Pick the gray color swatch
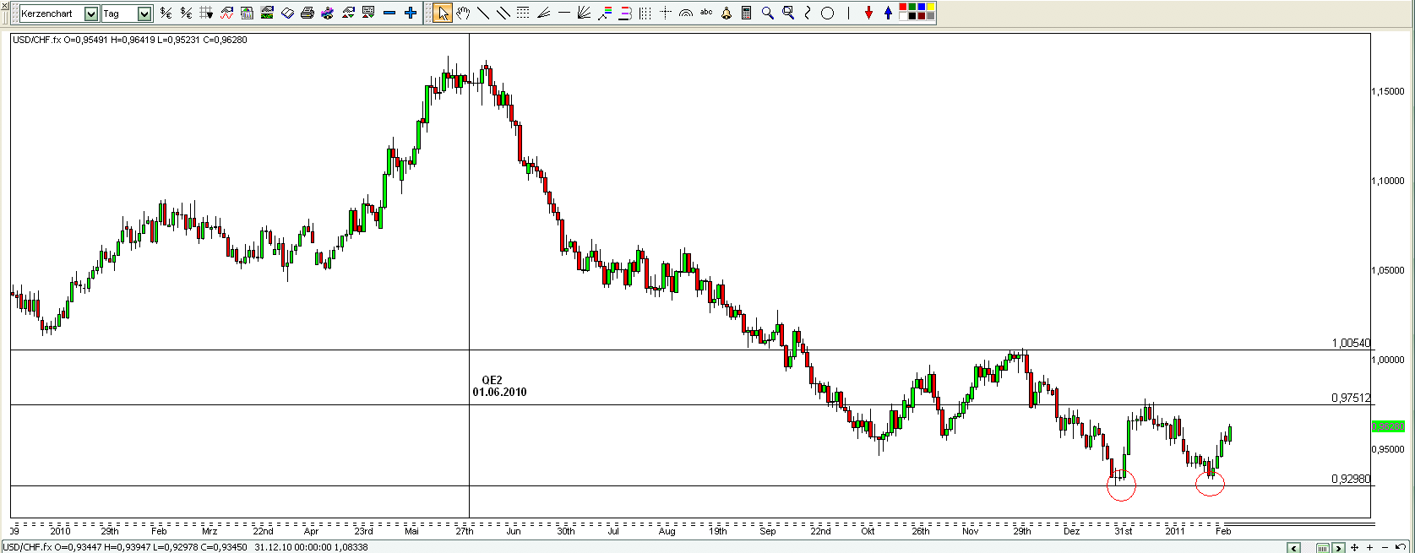The width and height of the screenshot is (1415, 553). point(930,16)
